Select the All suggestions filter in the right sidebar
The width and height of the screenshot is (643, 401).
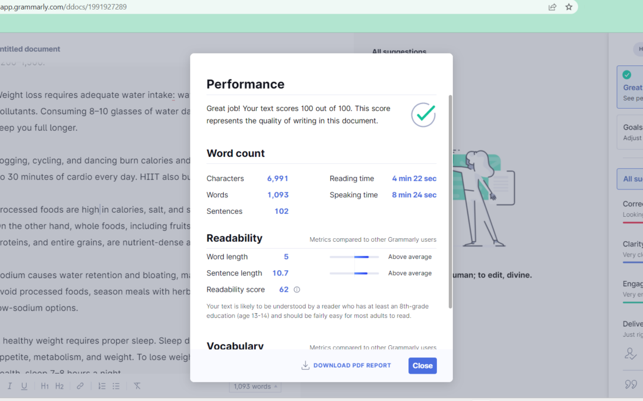[630, 179]
